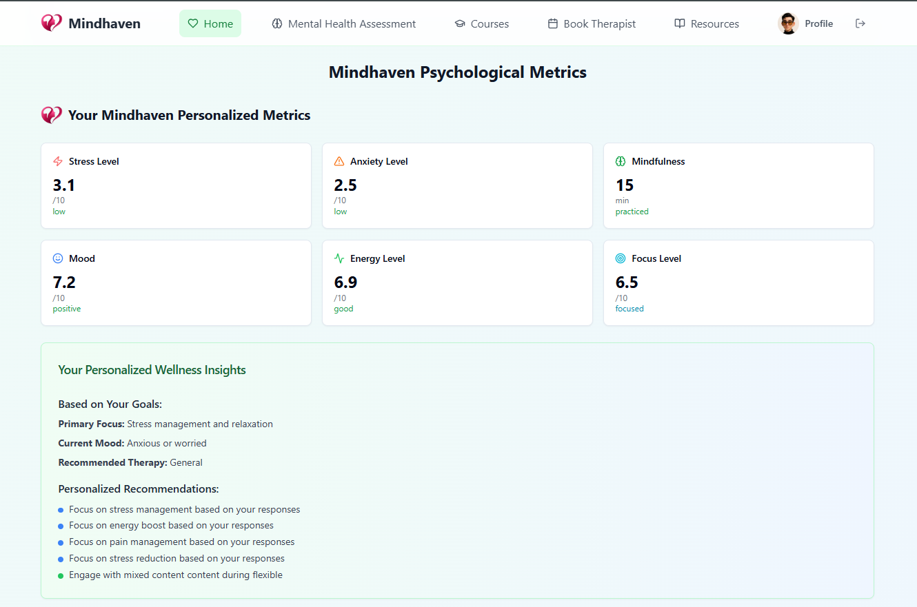Click the Mindfulness brain icon
This screenshot has width=917, height=607.
(x=620, y=161)
